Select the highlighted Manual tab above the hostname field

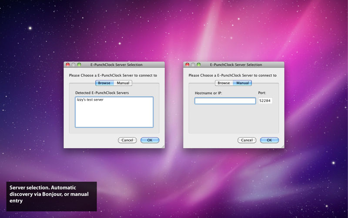point(242,83)
